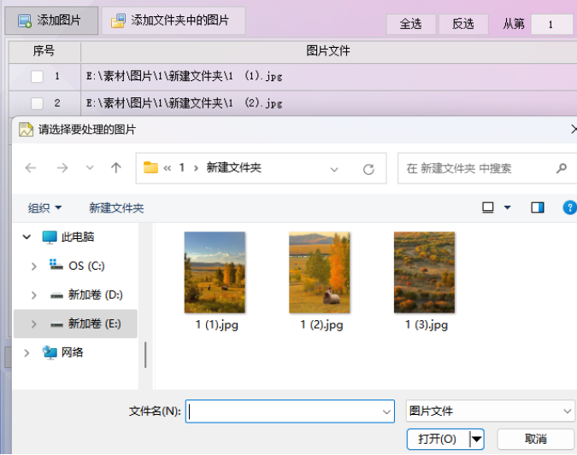
Task: Expand the 新加卷 (E:) node
Action: (x=34, y=324)
